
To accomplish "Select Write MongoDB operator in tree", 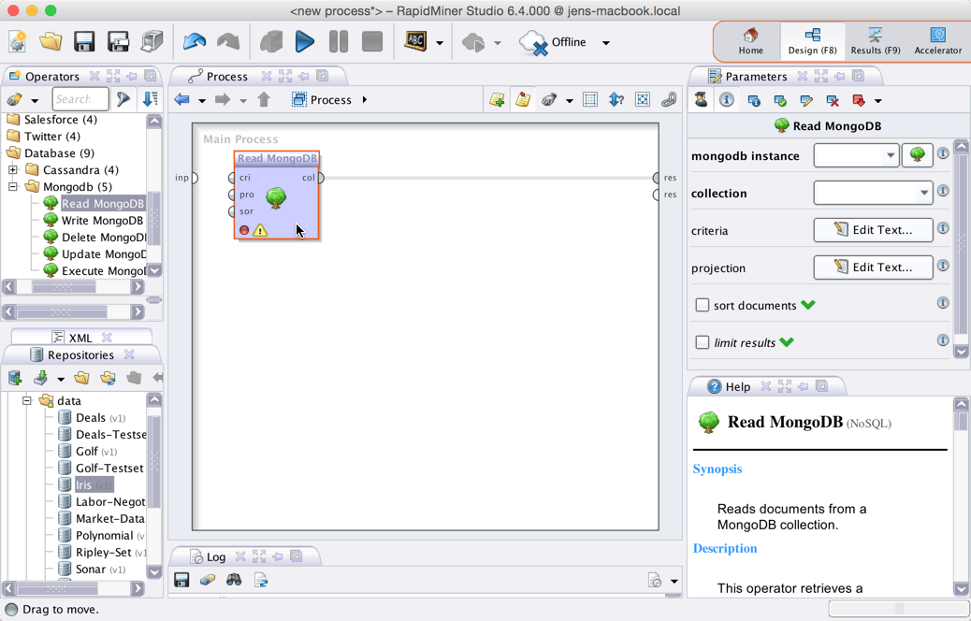I will tap(101, 221).
